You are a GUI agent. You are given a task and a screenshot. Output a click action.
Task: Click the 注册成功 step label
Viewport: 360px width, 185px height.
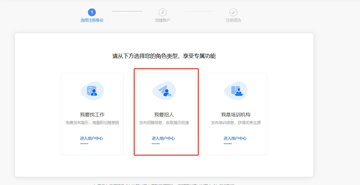(233, 20)
